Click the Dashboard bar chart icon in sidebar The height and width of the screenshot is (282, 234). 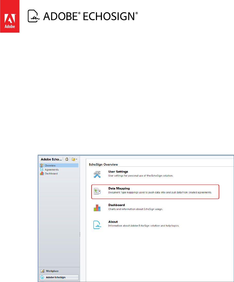tap(42, 173)
